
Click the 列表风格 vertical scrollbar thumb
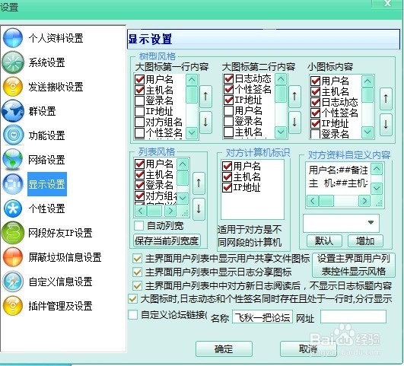[x=183, y=178]
